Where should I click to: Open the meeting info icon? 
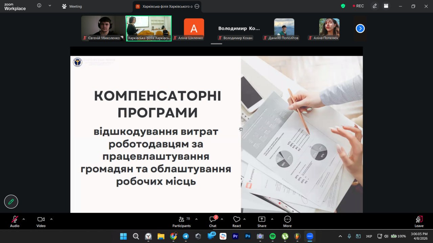pos(39,6)
